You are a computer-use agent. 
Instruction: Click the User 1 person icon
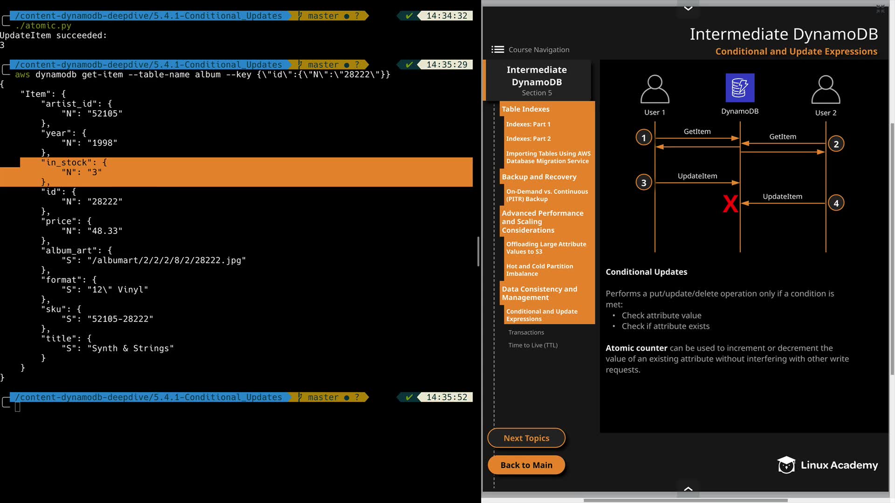click(654, 89)
